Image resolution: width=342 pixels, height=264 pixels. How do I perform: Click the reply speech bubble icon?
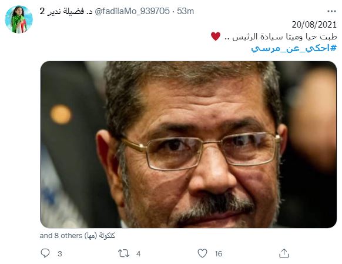click(45, 253)
